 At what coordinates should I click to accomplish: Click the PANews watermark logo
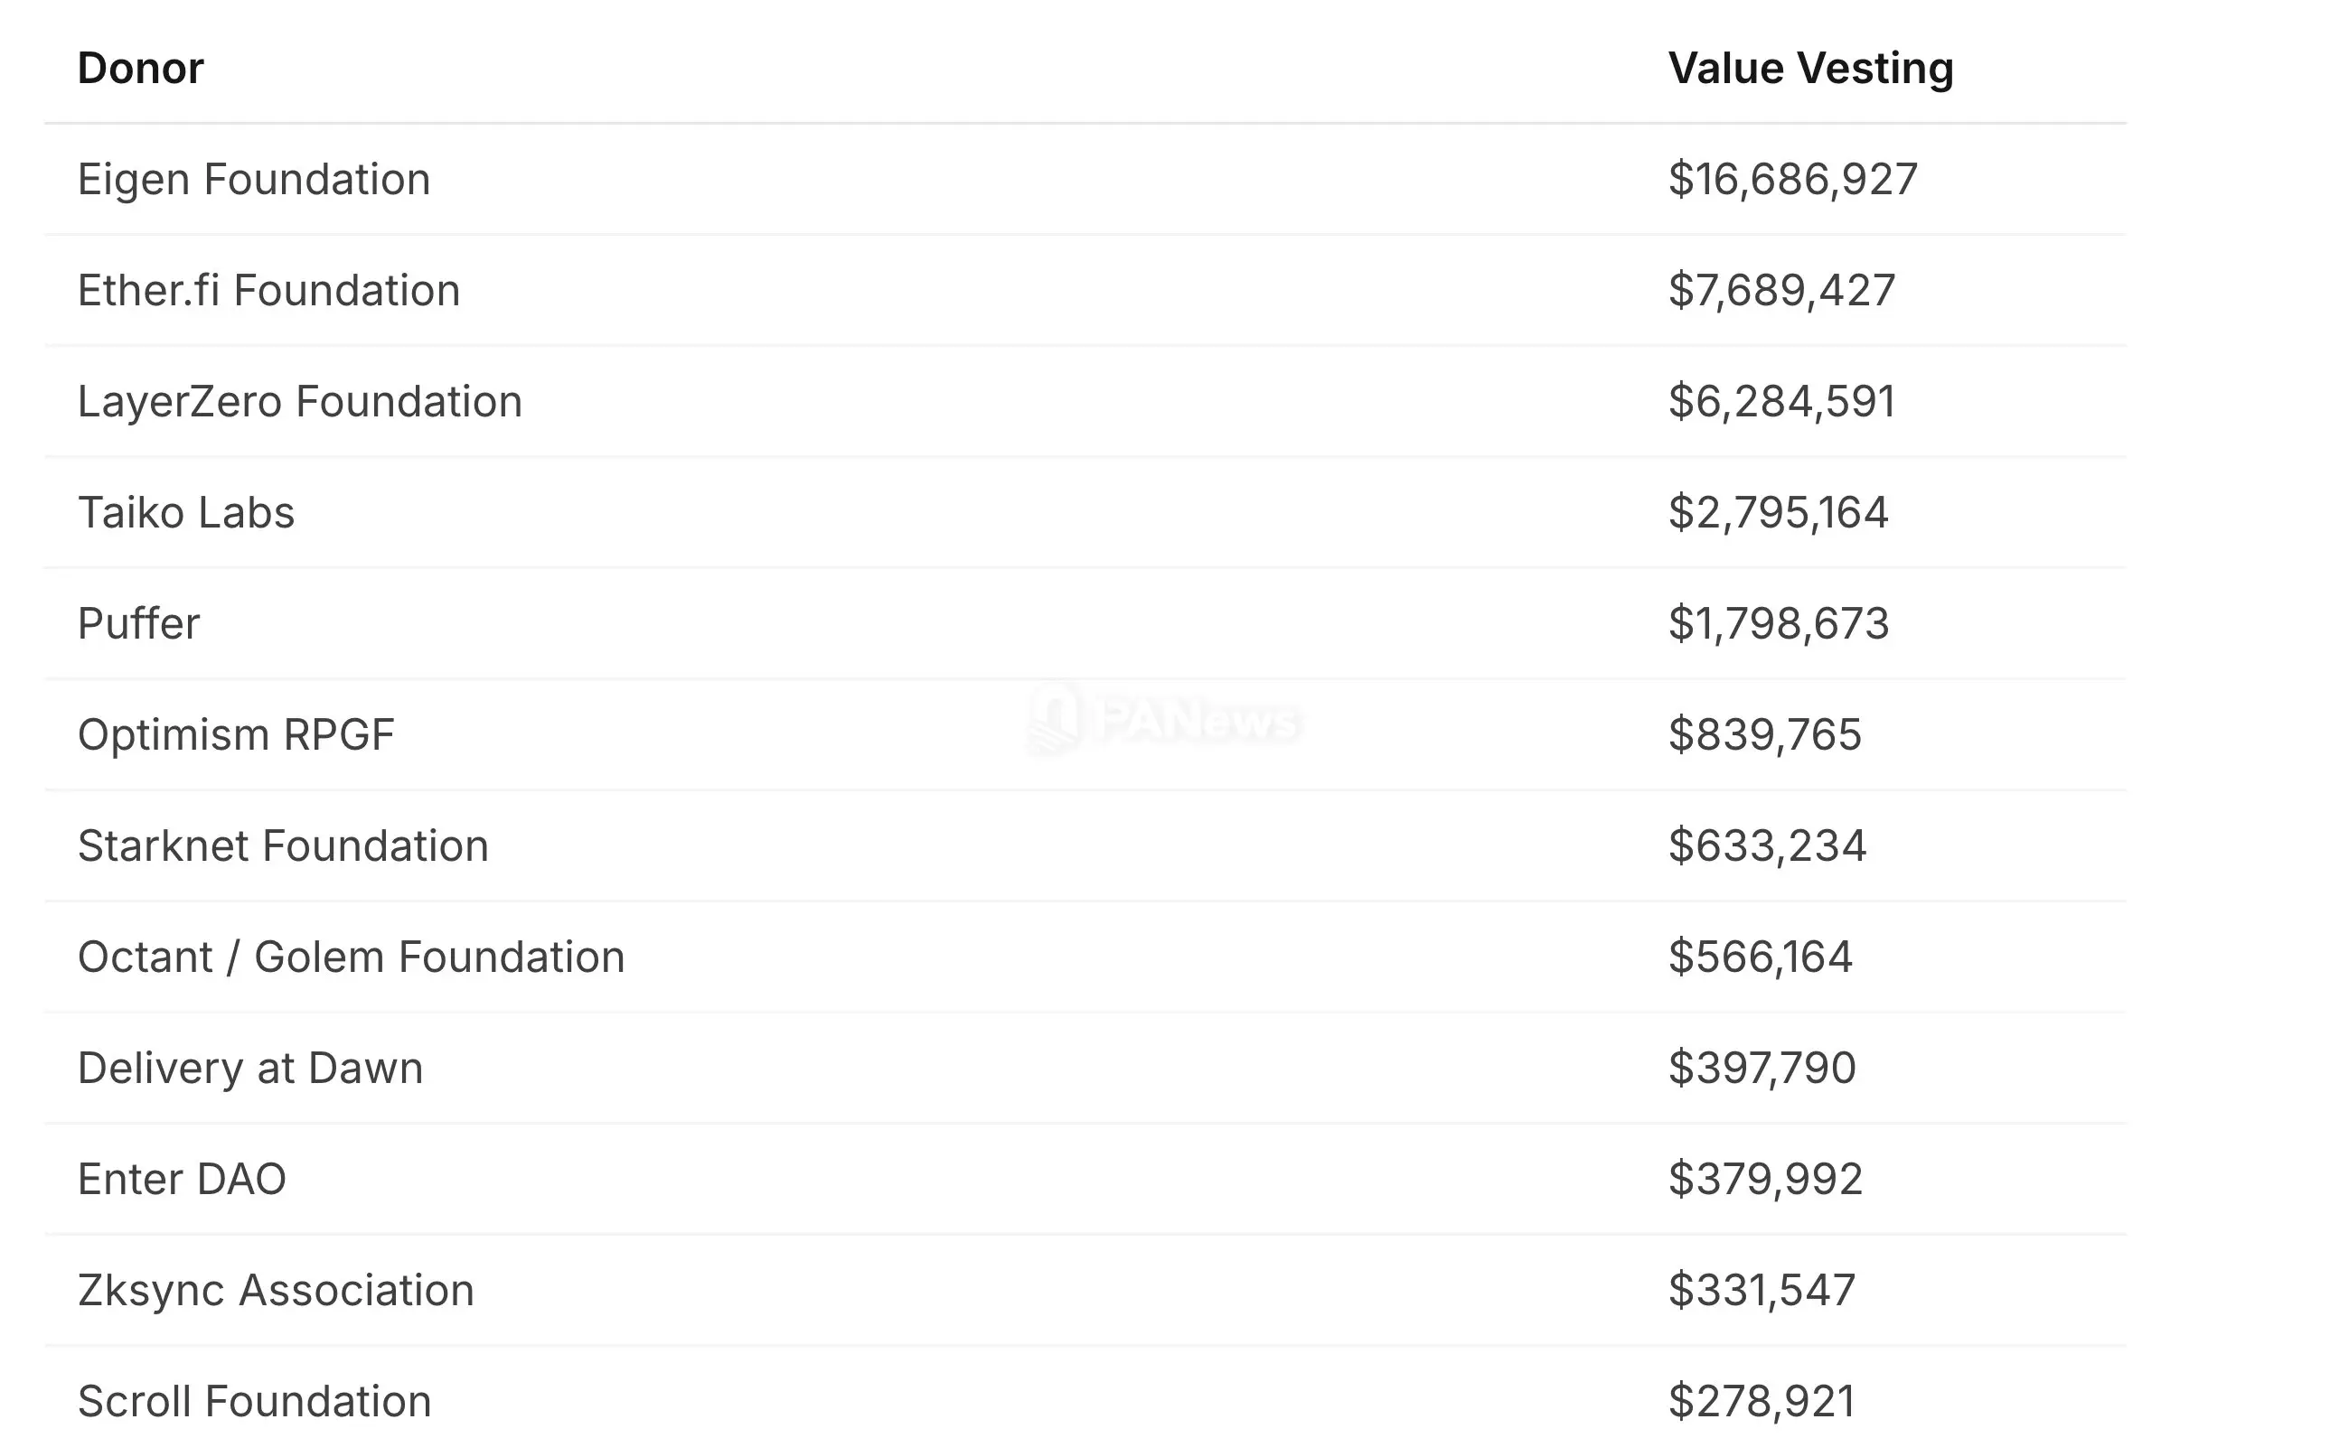pos(1164,720)
